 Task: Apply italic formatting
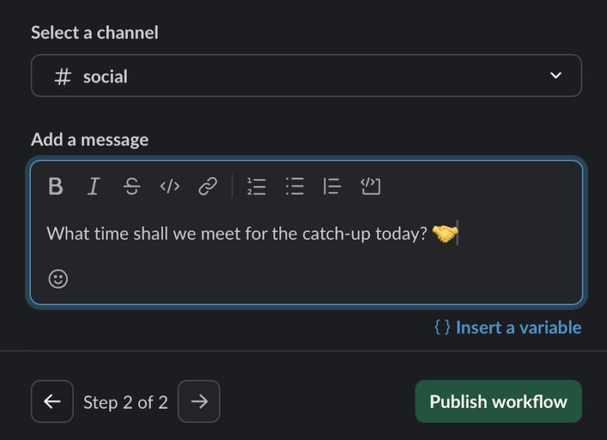[x=93, y=186]
